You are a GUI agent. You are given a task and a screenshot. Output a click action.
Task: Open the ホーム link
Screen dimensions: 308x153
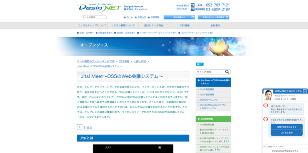(130, 17)
